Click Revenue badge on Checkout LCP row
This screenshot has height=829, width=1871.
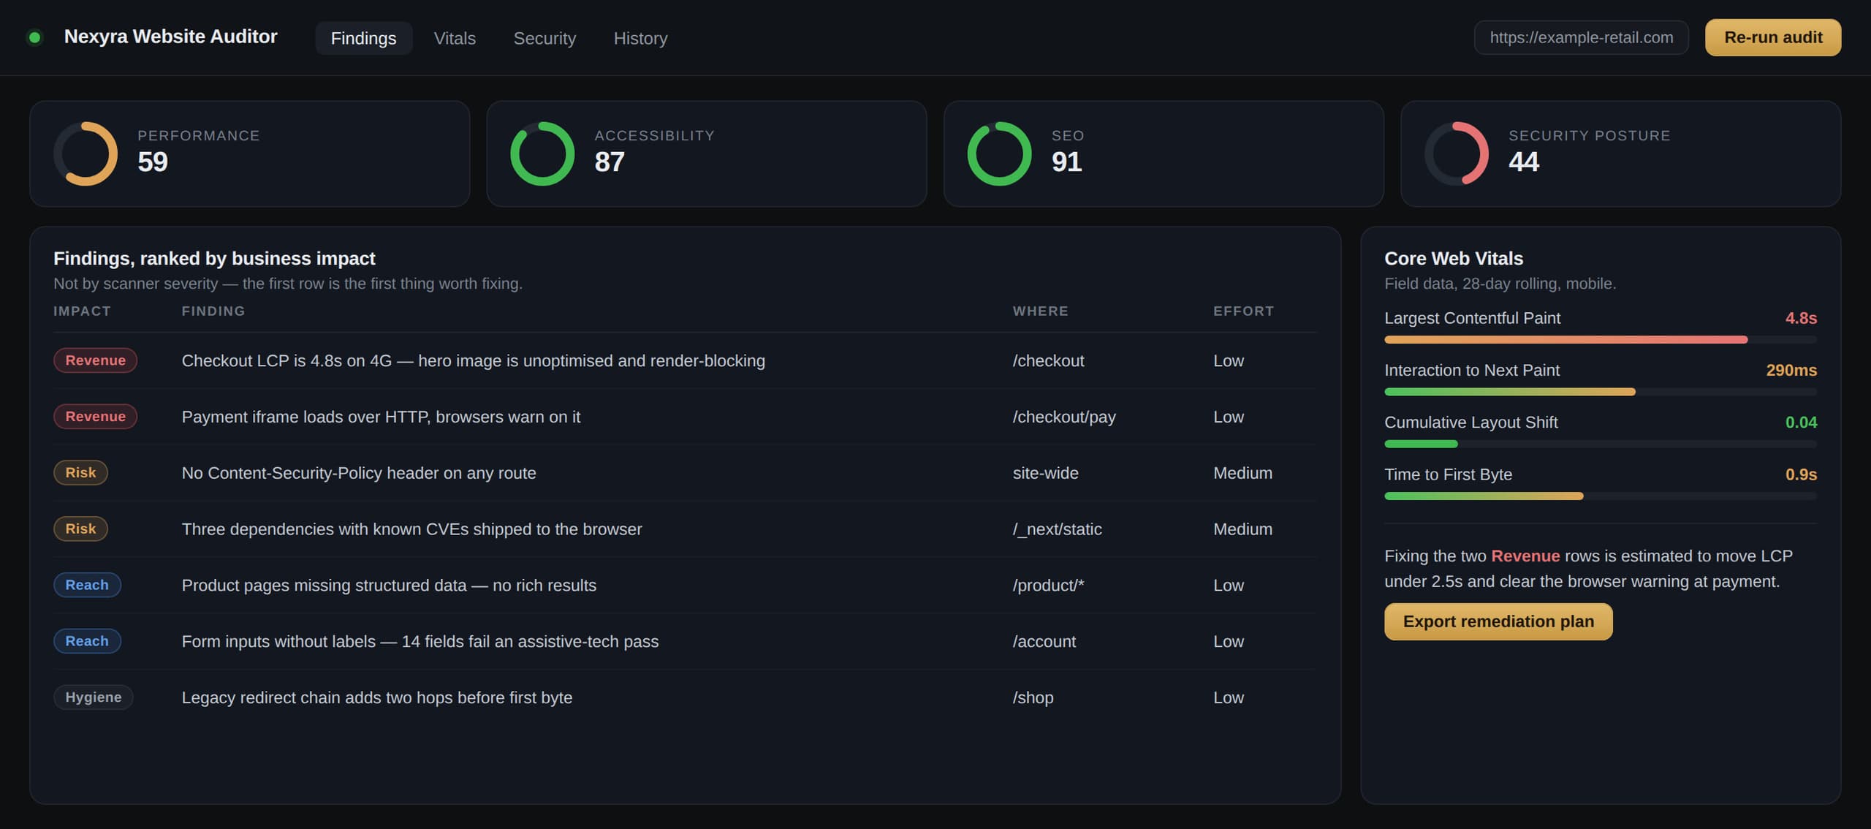click(95, 360)
